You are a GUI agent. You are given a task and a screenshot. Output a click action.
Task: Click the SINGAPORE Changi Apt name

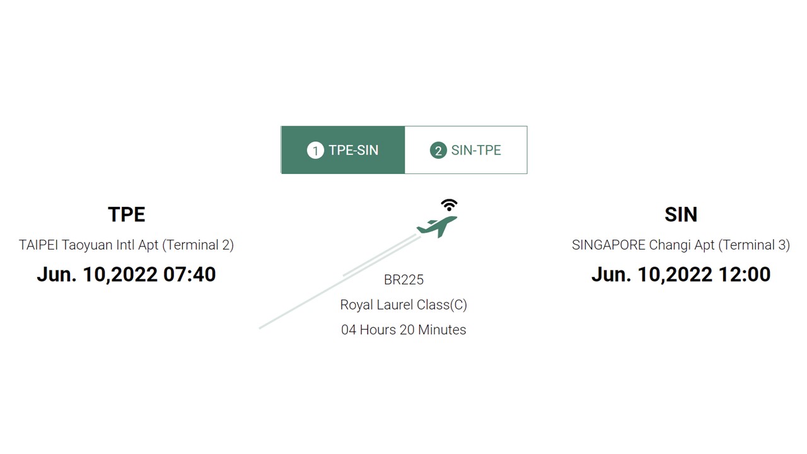(642, 245)
